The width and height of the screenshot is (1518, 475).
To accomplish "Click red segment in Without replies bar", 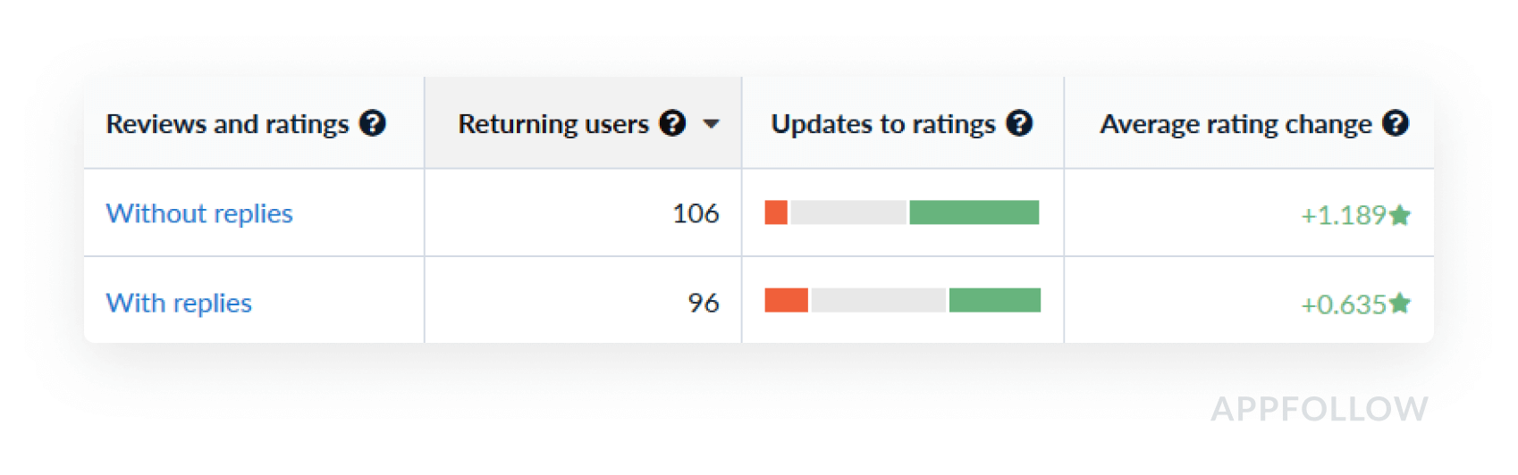I will pyautogui.click(x=776, y=212).
